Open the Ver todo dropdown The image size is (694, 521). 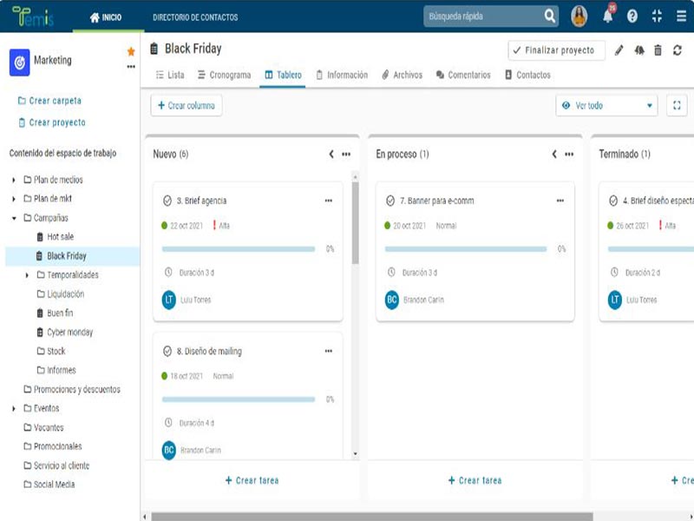606,105
